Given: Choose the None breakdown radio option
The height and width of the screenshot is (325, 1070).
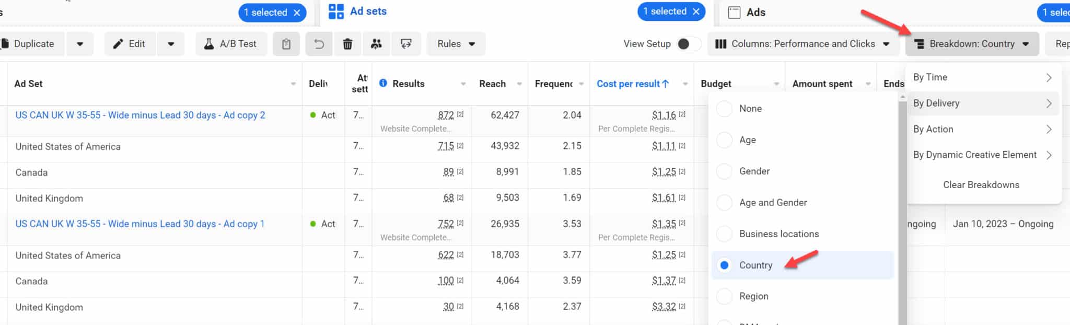Looking at the screenshot, I should point(724,109).
